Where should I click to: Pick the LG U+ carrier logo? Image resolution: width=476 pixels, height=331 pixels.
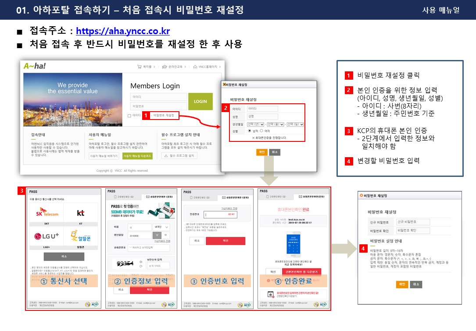pyautogui.click(x=47, y=237)
